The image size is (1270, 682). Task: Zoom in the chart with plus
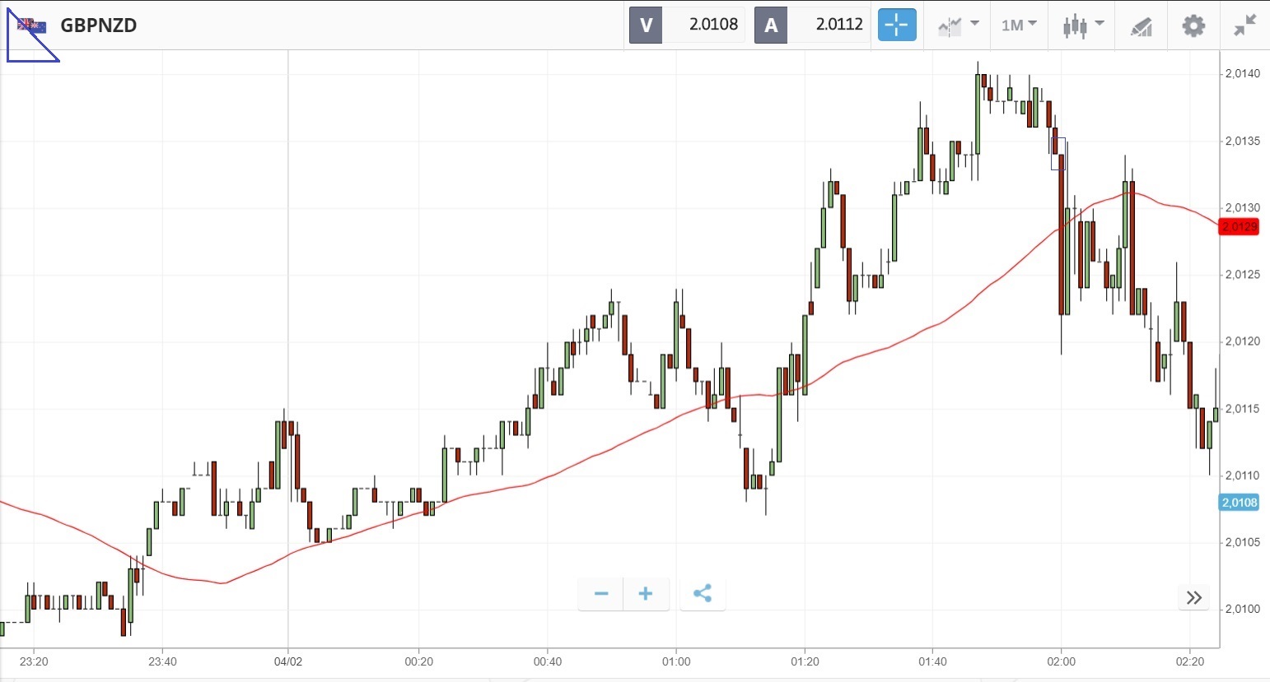tap(646, 594)
